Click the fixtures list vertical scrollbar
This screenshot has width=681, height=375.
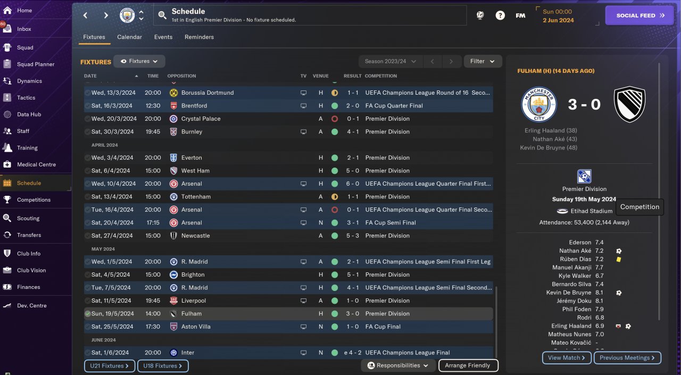[x=496, y=319]
